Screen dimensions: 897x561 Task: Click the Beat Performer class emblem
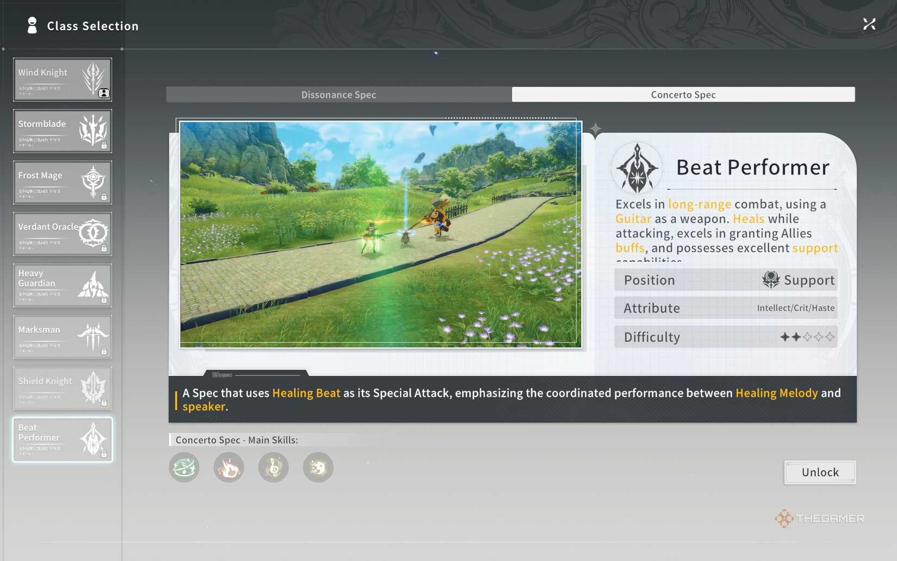637,169
